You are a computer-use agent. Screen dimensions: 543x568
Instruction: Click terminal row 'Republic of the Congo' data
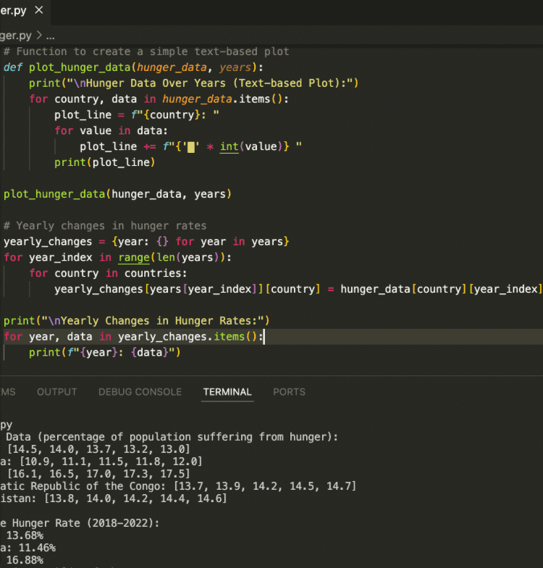coord(178,486)
